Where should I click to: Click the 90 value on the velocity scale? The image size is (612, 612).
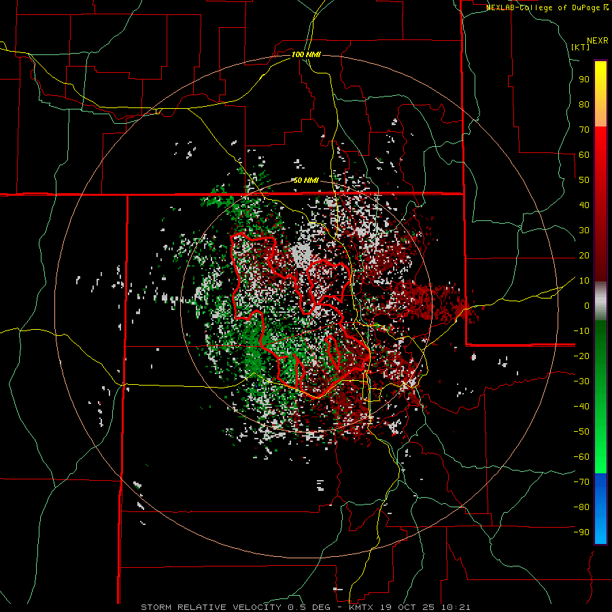coord(584,80)
